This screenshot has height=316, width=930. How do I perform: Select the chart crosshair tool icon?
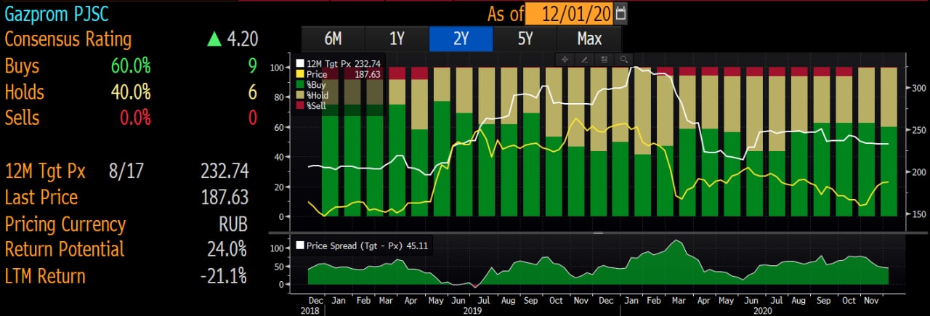click(x=565, y=59)
